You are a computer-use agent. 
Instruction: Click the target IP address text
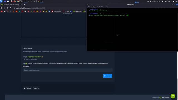click(34, 57)
